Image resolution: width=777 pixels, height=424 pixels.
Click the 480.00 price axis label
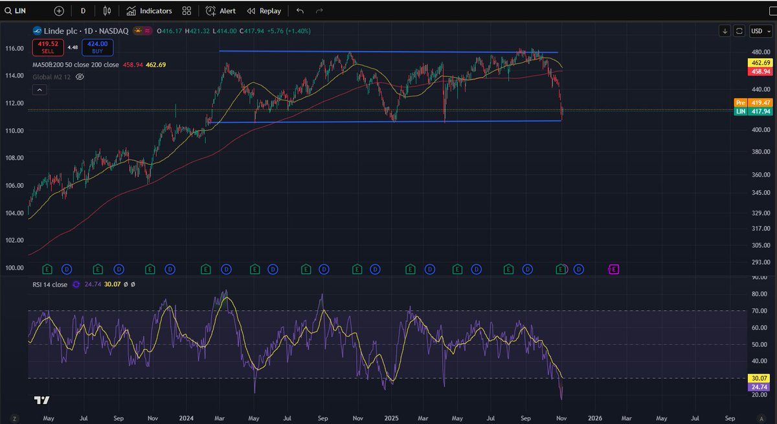(x=761, y=52)
